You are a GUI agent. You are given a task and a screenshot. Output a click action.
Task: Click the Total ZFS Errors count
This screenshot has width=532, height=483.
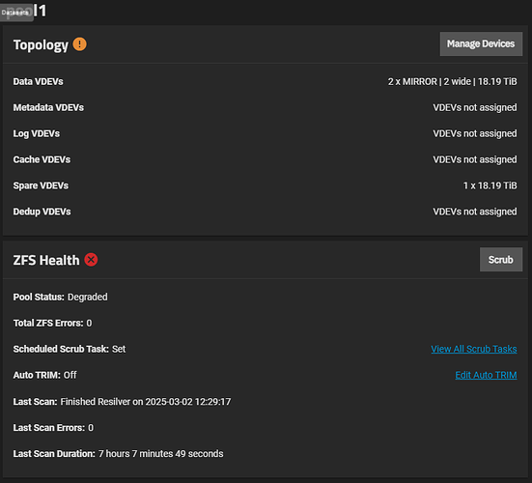click(x=89, y=323)
